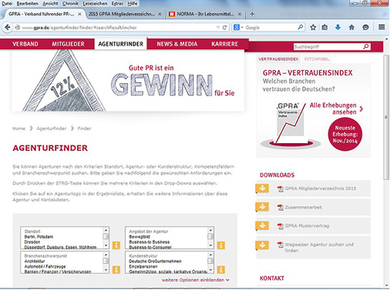Bookmark this page with the star icon
Screen dimensions: 390x290
(313, 27)
